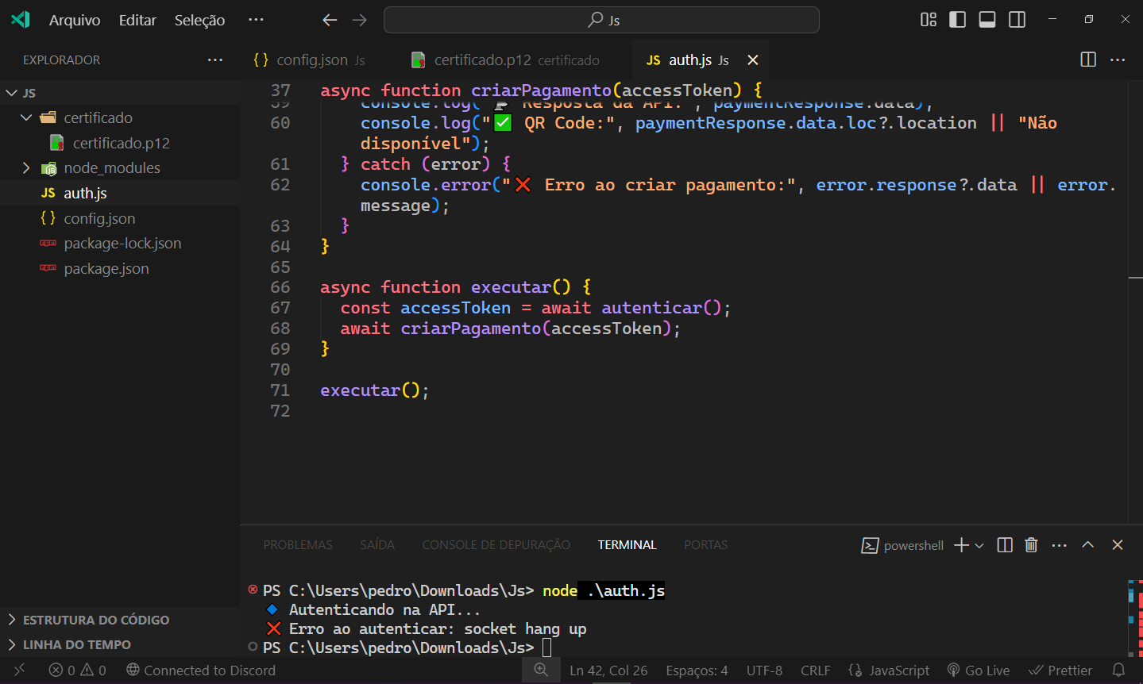Viewport: 1143px width, 684px height.
Task: Change line endings via CRLF
Action: [x=816, y=671]
